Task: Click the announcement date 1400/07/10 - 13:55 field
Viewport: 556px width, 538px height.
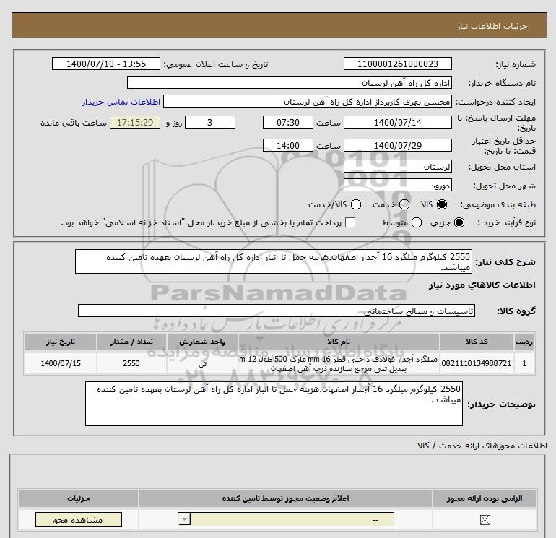Action: click(x=106, y=64)
